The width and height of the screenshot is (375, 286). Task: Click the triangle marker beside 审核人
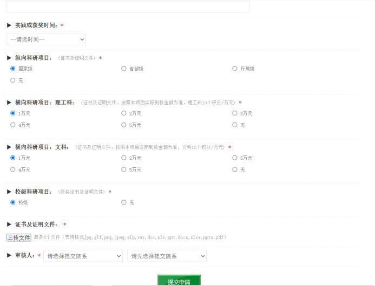9,255
